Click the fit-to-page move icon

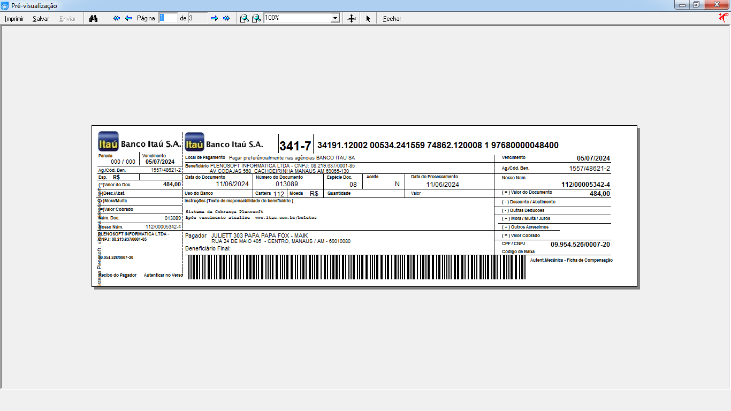352,18
